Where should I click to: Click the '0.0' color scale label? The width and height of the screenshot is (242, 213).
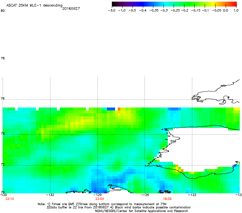click(x=226, y=10)
